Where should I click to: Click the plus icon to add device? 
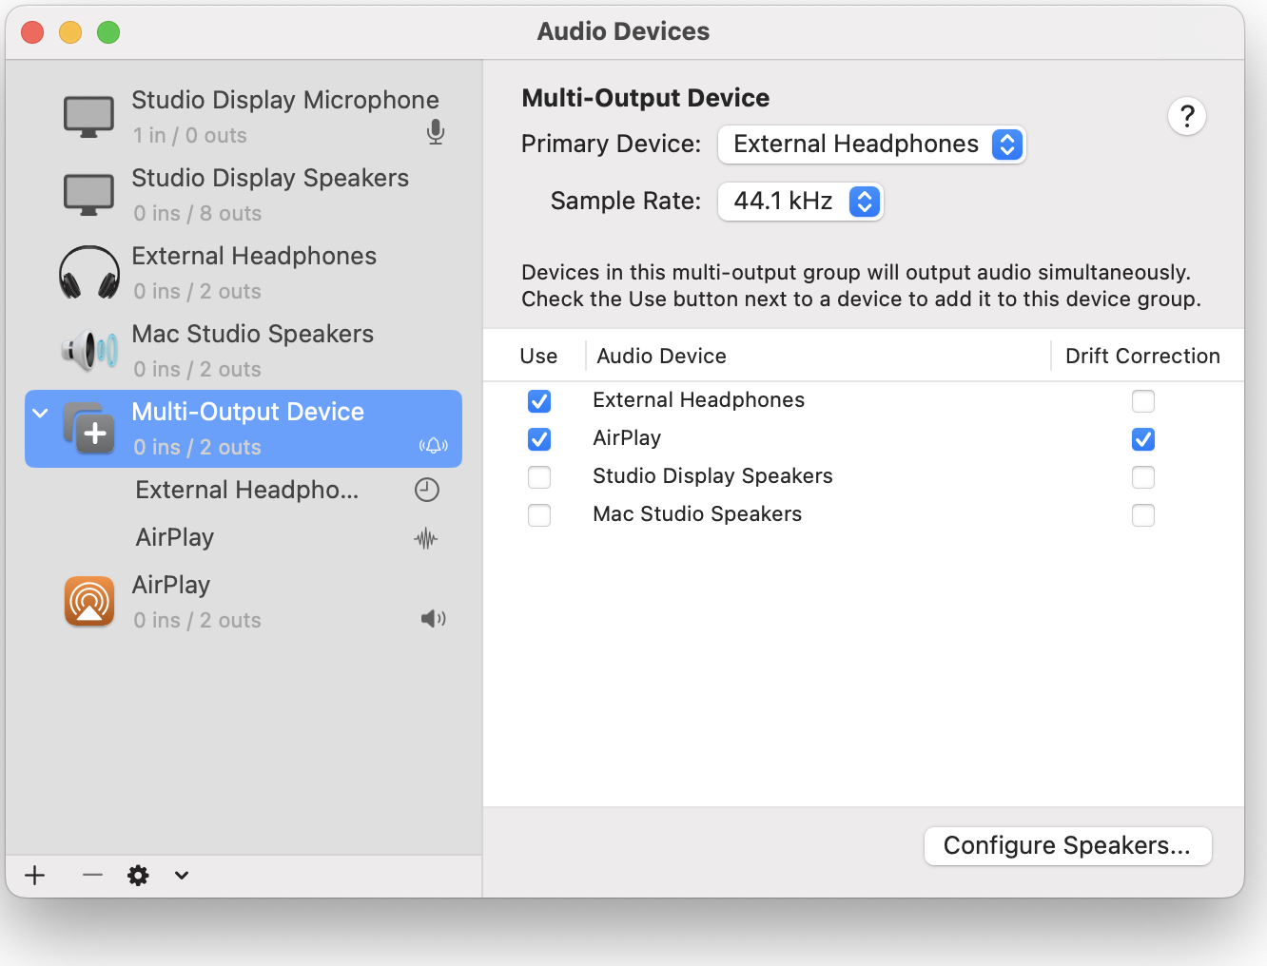click(35, 875)
